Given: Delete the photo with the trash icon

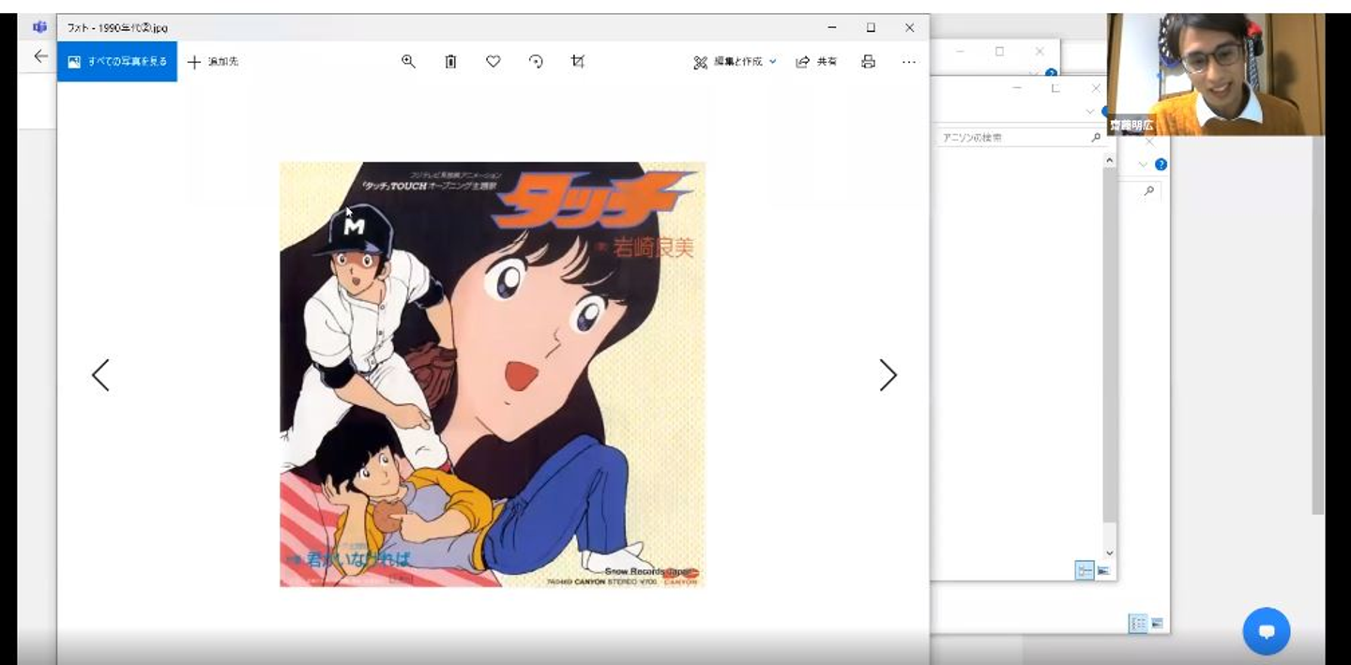Looking at the screenshot, I should click(450, 62).
